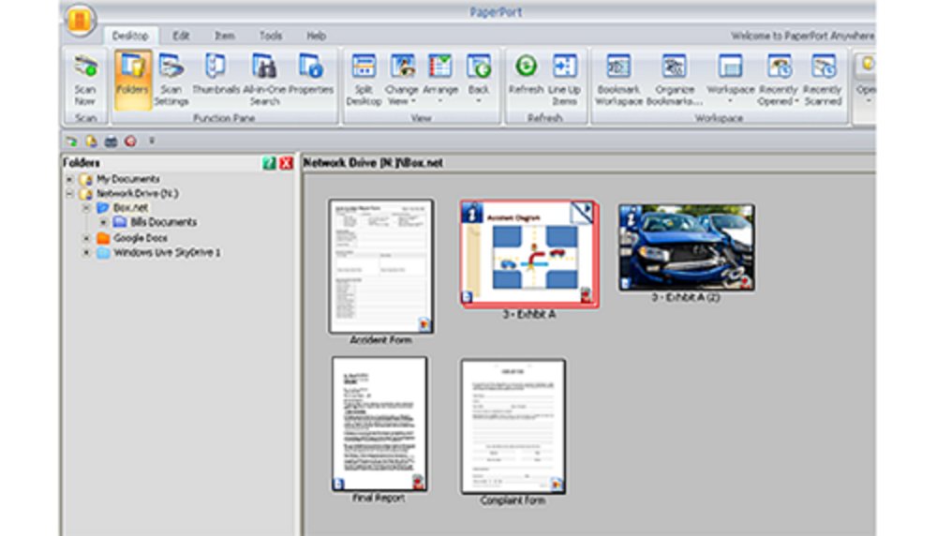Select the 3 - Exhibit A diagram thumbnail

tap(529, 254)
